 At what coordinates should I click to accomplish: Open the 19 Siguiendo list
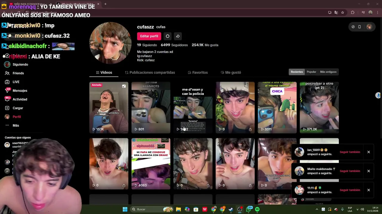coord(147,45)
